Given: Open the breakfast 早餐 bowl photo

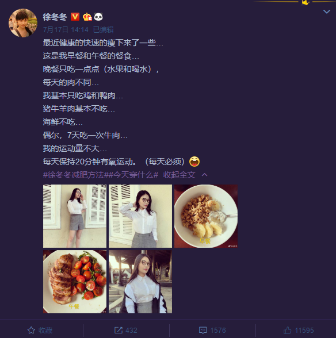Looking at the screenshot, I should pyautogui.click(x=206, y=216).
